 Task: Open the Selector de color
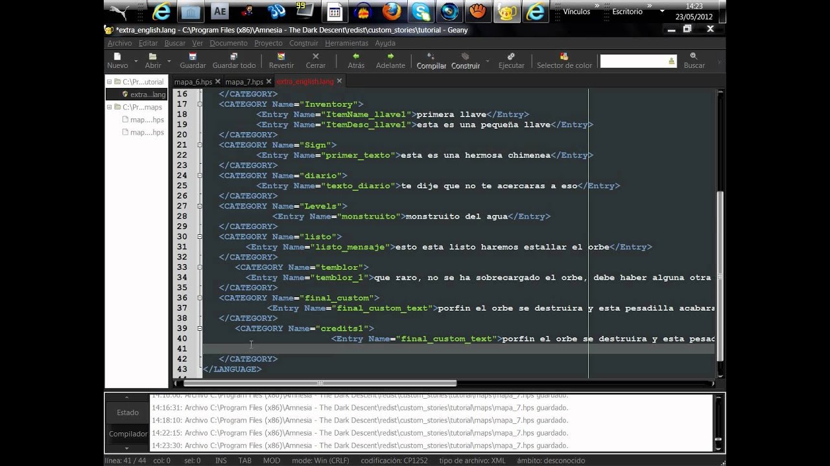[564, 61]
